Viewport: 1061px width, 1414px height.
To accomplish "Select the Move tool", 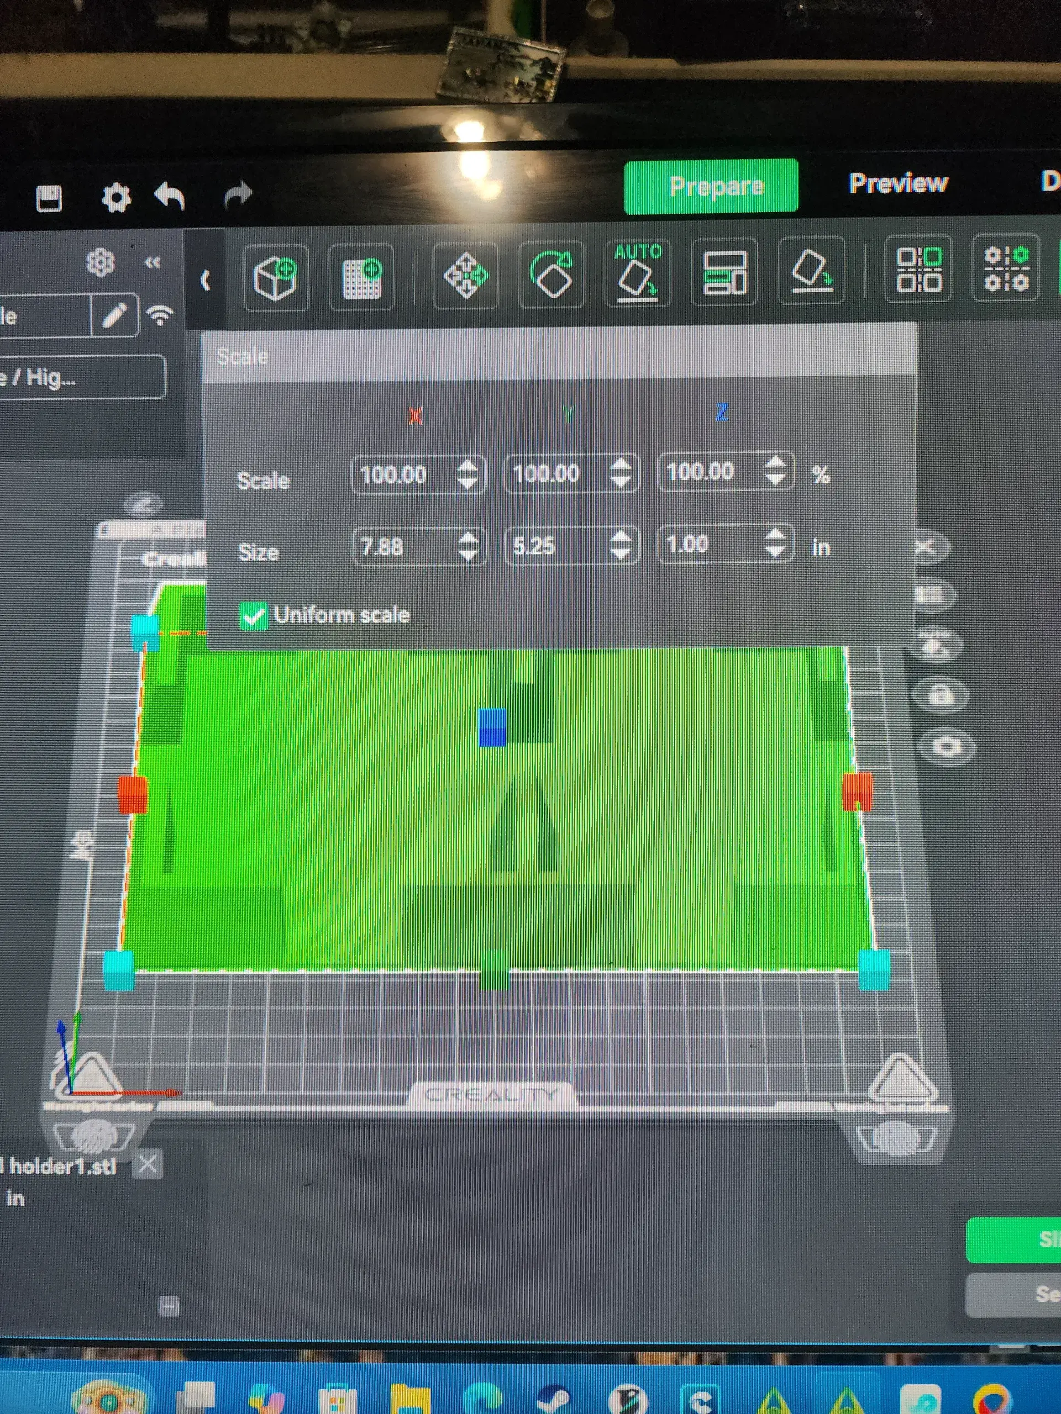I will point(466,276).
